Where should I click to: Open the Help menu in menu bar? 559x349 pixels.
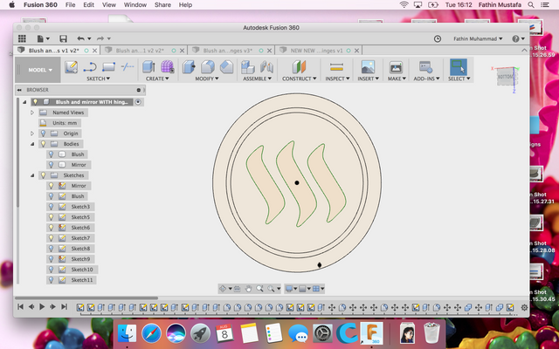pyautogui.click(x=185, y=4)
